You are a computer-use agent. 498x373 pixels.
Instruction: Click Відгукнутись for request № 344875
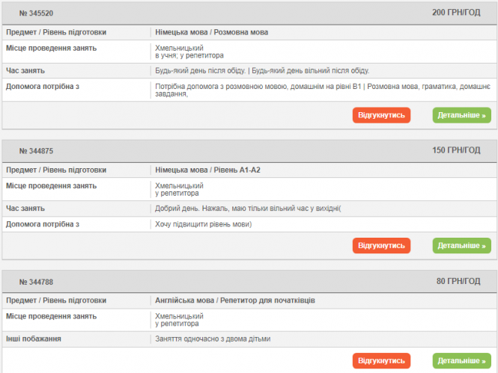click(x=381, y=245)
